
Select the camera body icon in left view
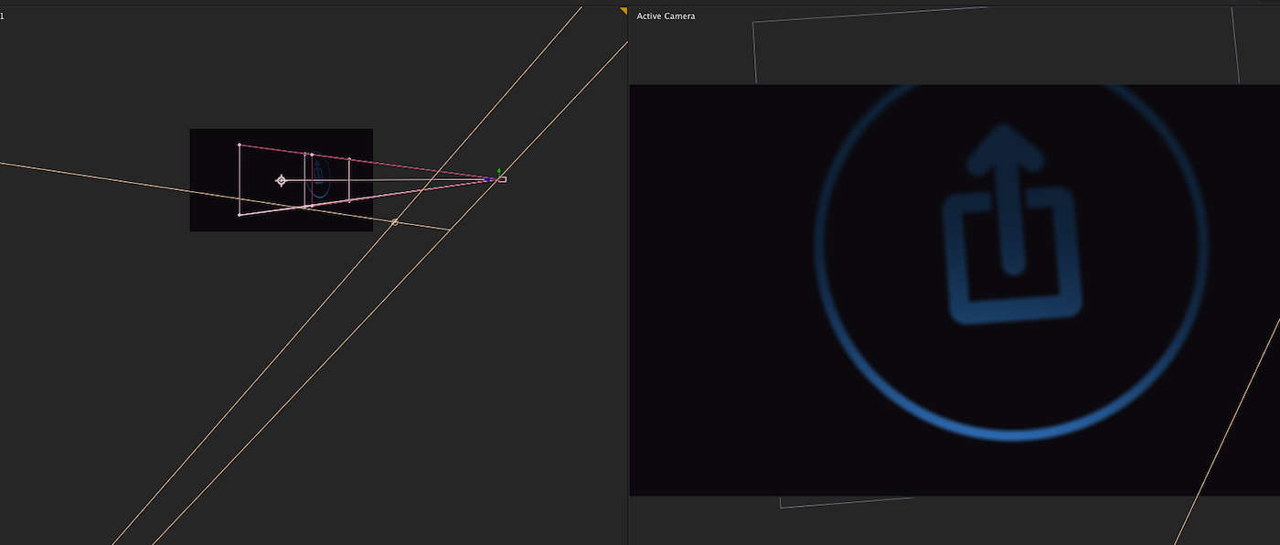502,179
